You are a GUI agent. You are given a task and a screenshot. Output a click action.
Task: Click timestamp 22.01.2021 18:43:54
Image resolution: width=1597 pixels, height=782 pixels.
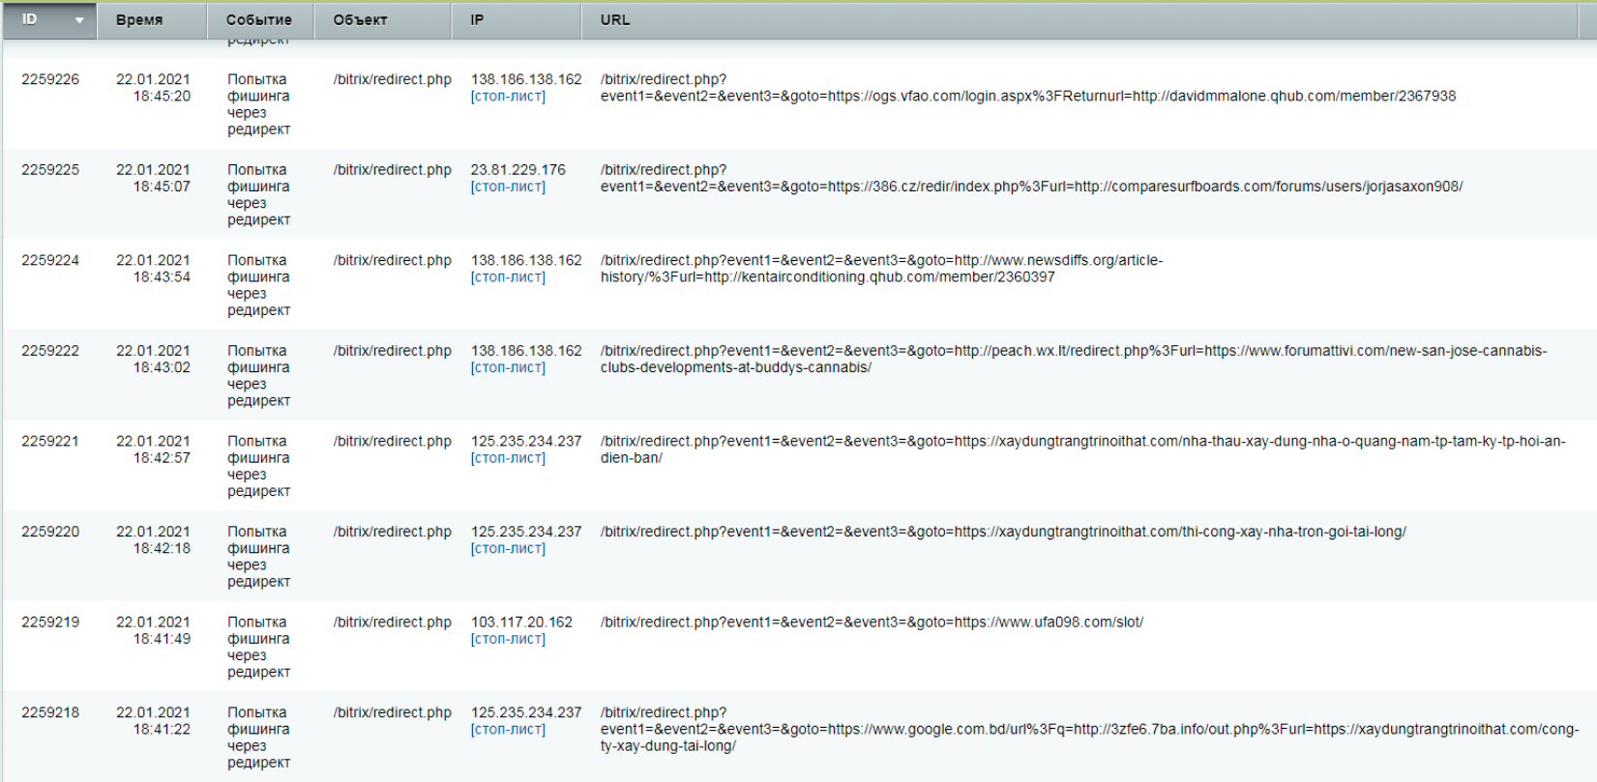click(x=154, y=269)
